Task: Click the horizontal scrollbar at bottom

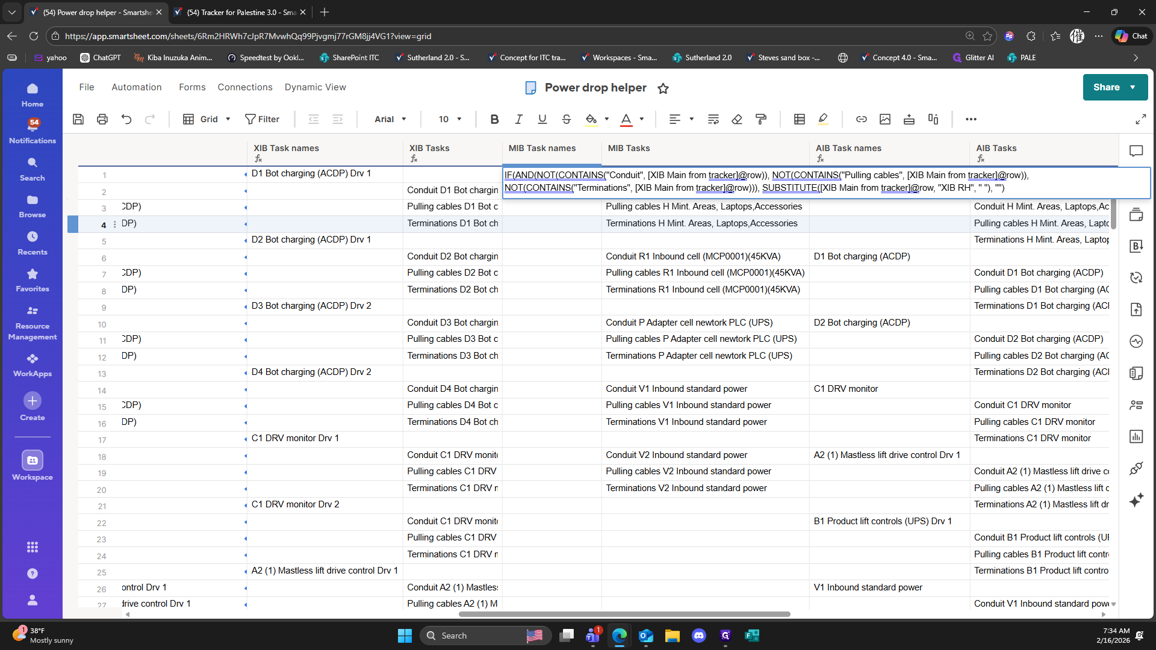Action: (x=624, y=614)
